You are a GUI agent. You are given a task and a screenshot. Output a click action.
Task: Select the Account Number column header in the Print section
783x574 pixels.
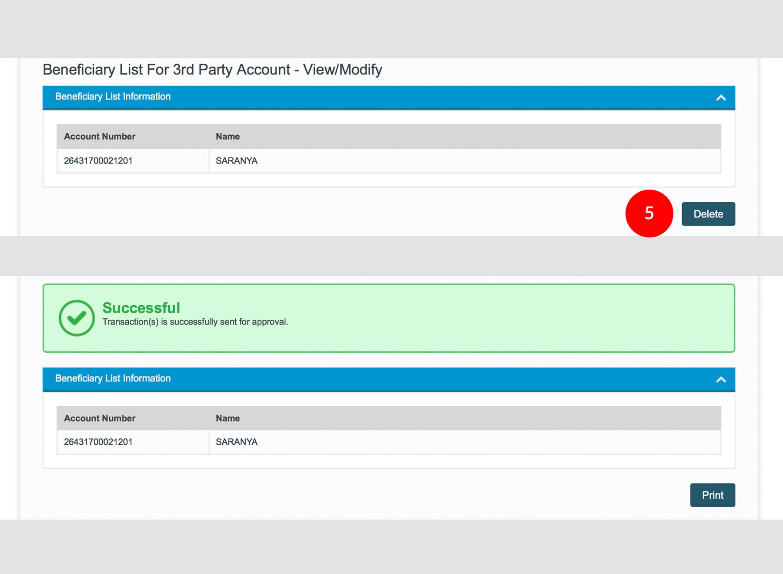tap(100, 418)
